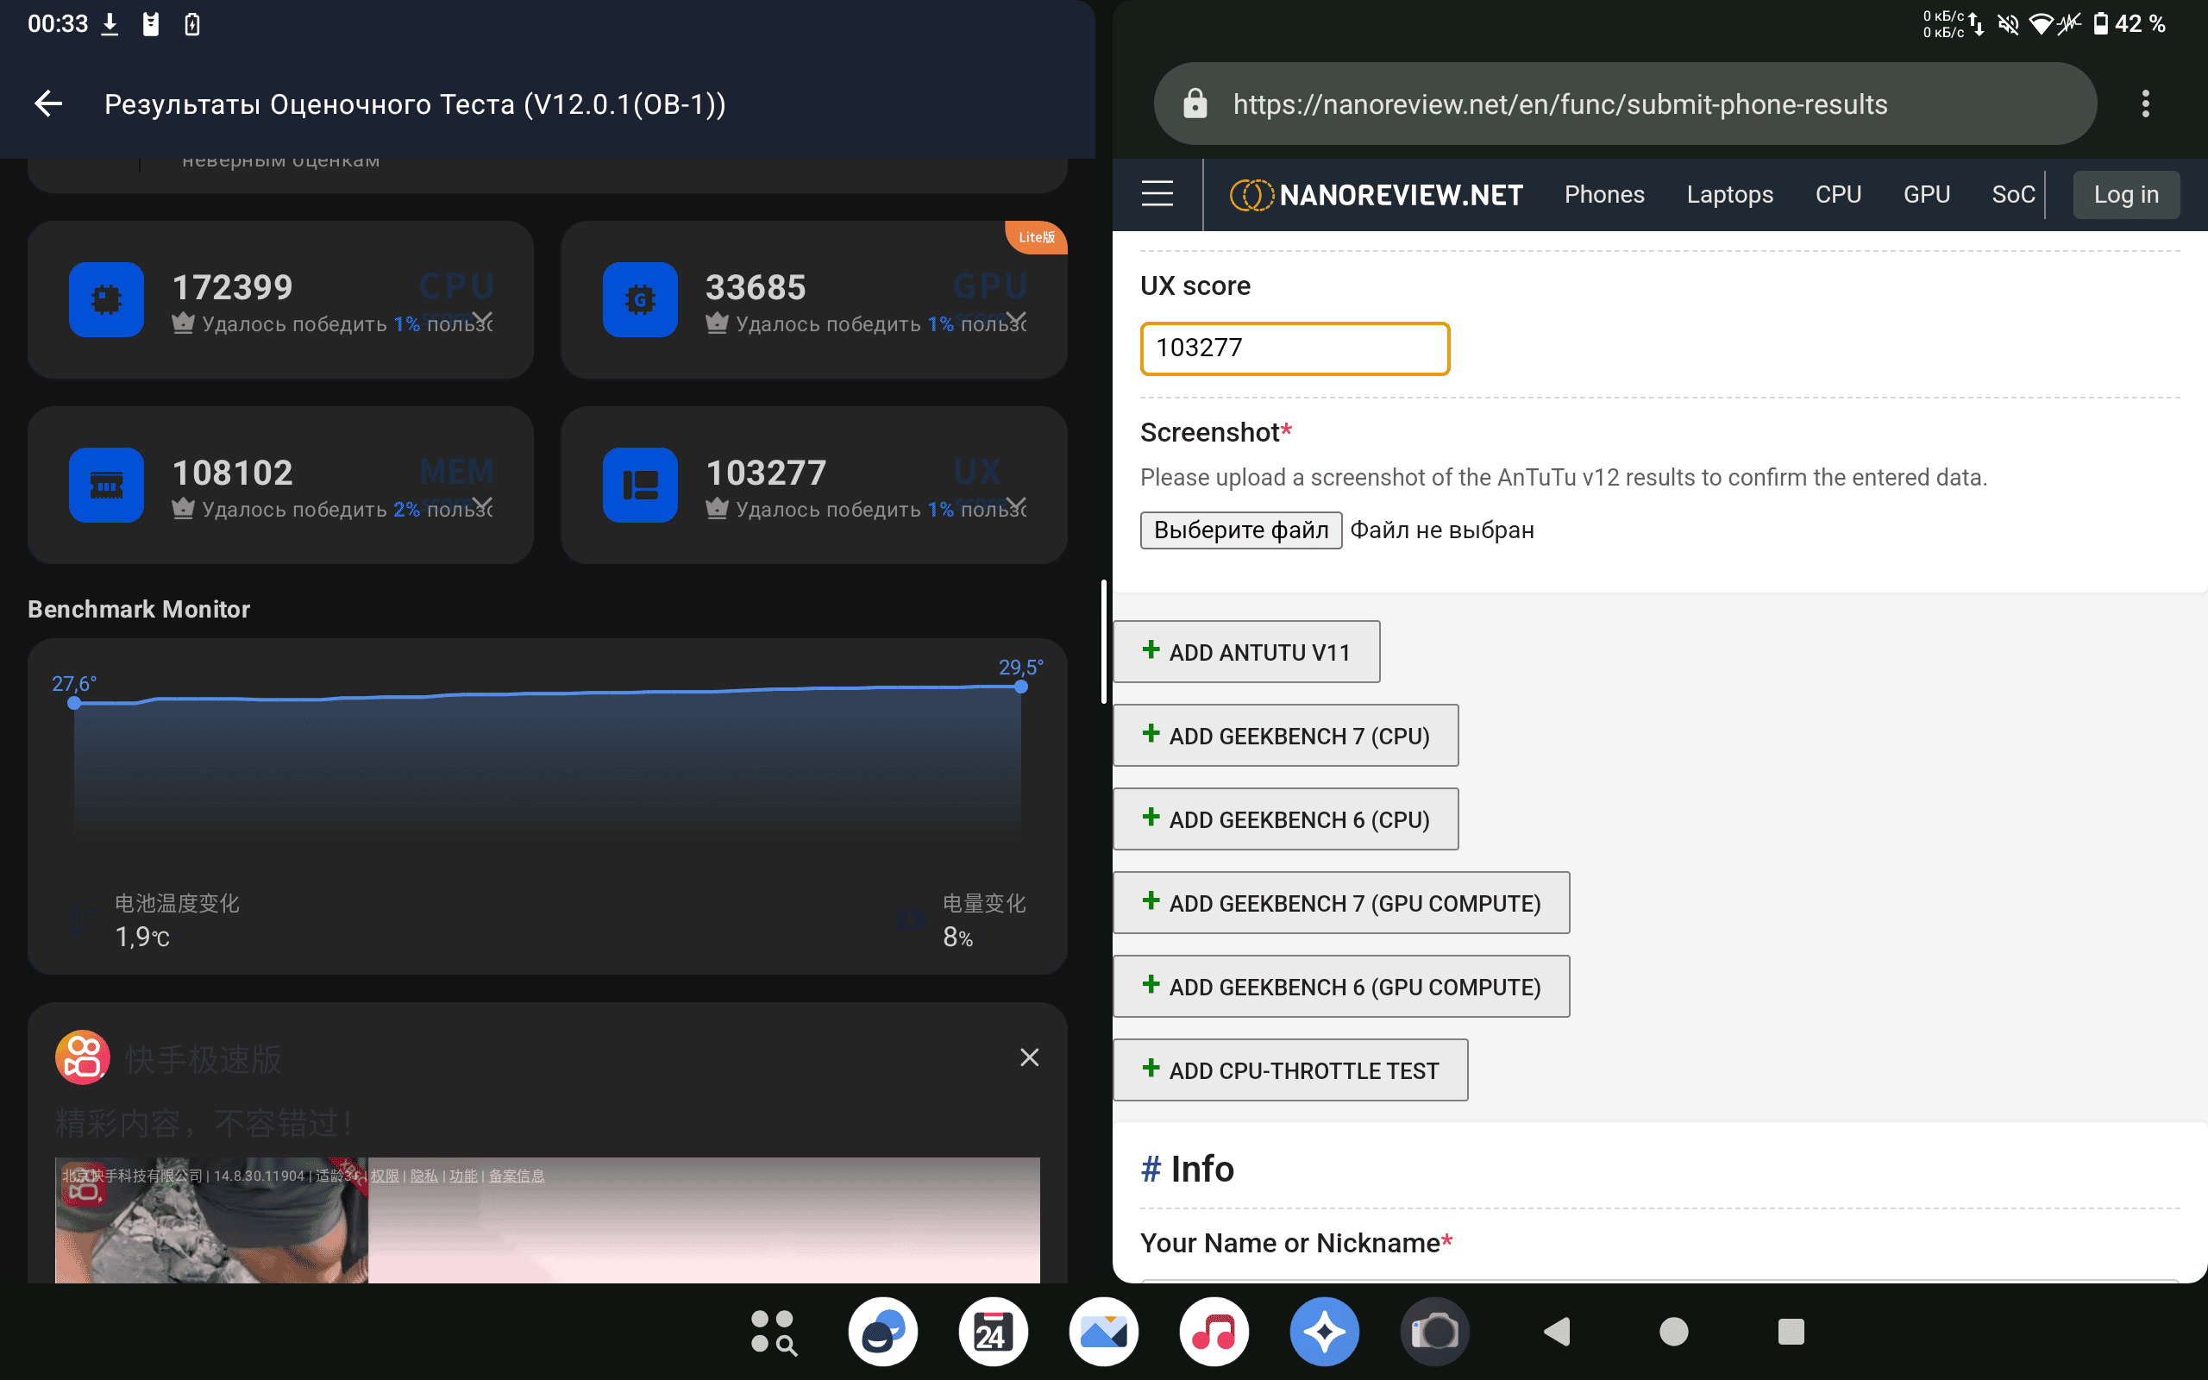Tap the 权限 link in ad footer
Screen dimensions: 2208x1380
(384, 1176)
